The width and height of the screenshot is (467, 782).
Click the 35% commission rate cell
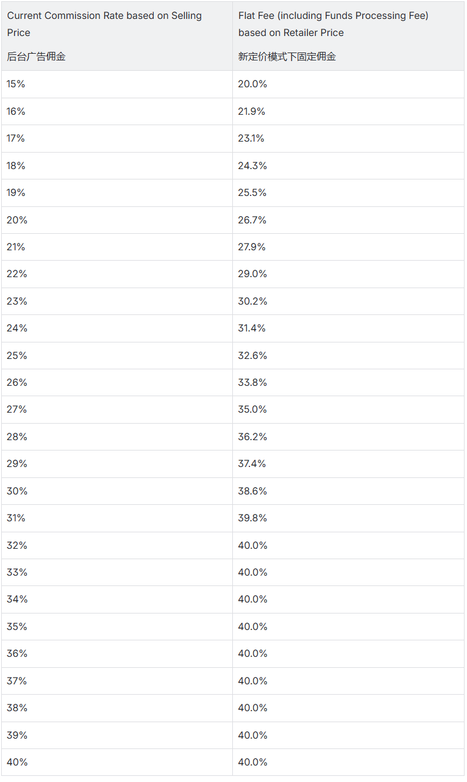17,626
